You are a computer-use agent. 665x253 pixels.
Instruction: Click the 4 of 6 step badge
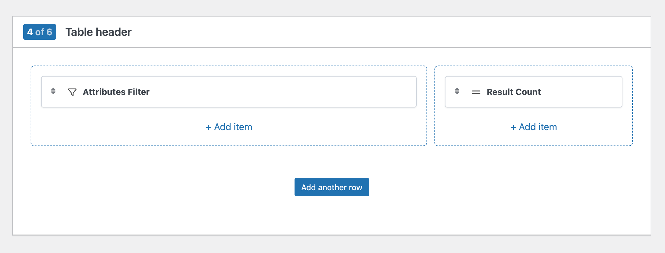pyautogui.click(x=39, y=32)
